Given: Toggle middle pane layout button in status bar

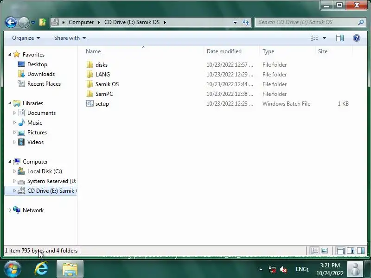Looking at the screenshot, I should pos(351,251).
